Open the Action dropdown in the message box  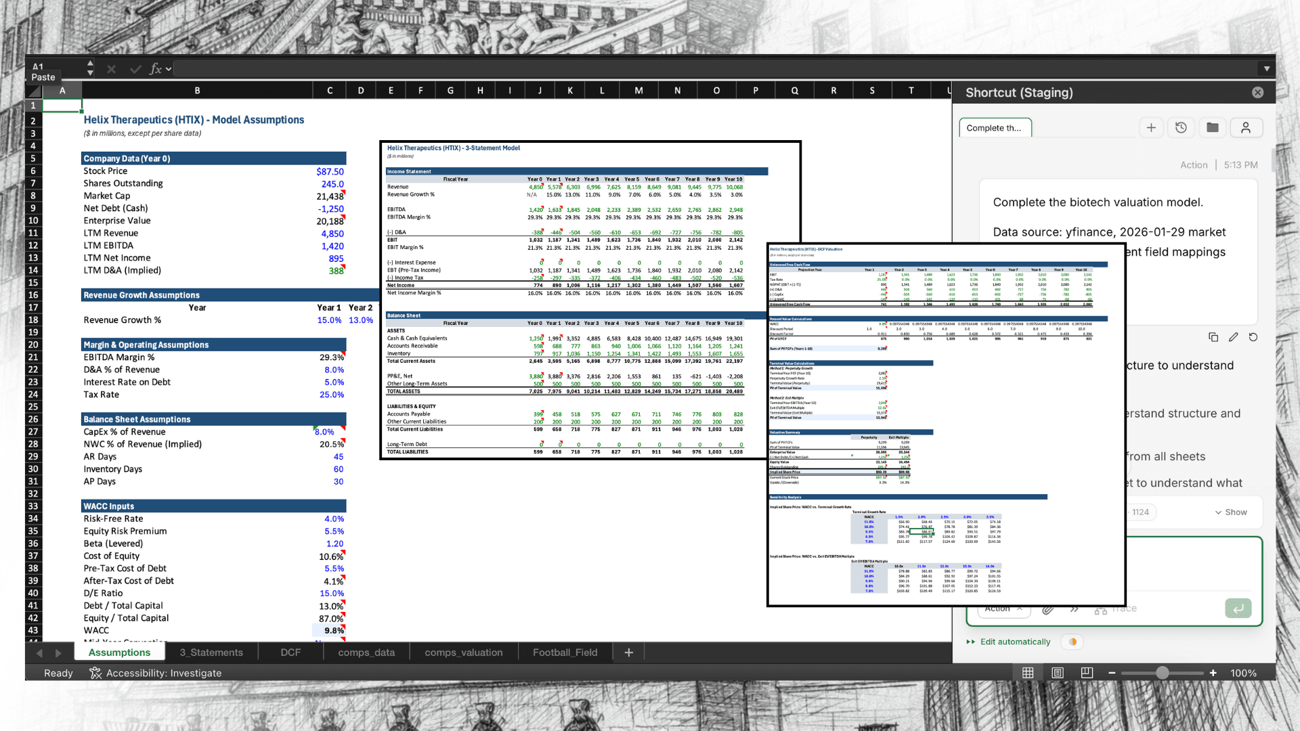point(1003,608)
